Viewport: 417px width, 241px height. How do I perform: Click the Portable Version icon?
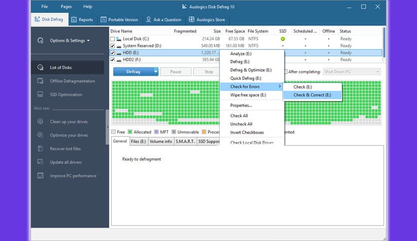103,19
